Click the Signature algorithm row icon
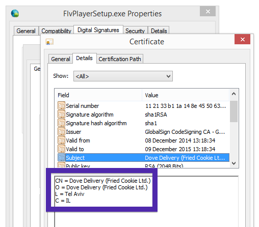This screenshot has height=227, width=259. [61, 114]
